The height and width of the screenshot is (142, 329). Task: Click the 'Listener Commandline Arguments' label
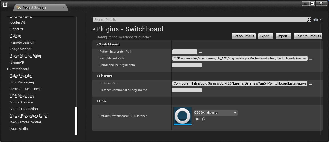123,90
